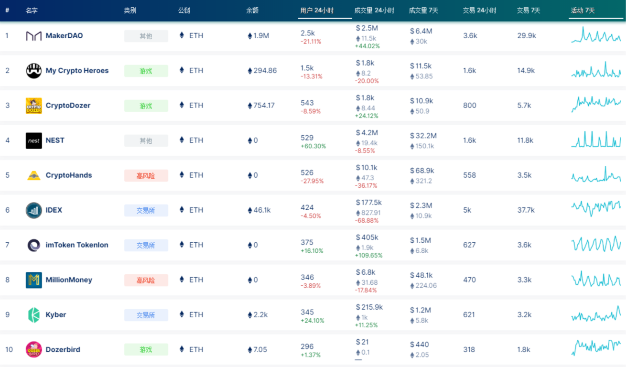Click 交易所 category tag for imToken Tokenlon
Image resolution: width=627 pixels, height=367 pixels.
pyautogui.click(x=146, y=245)
